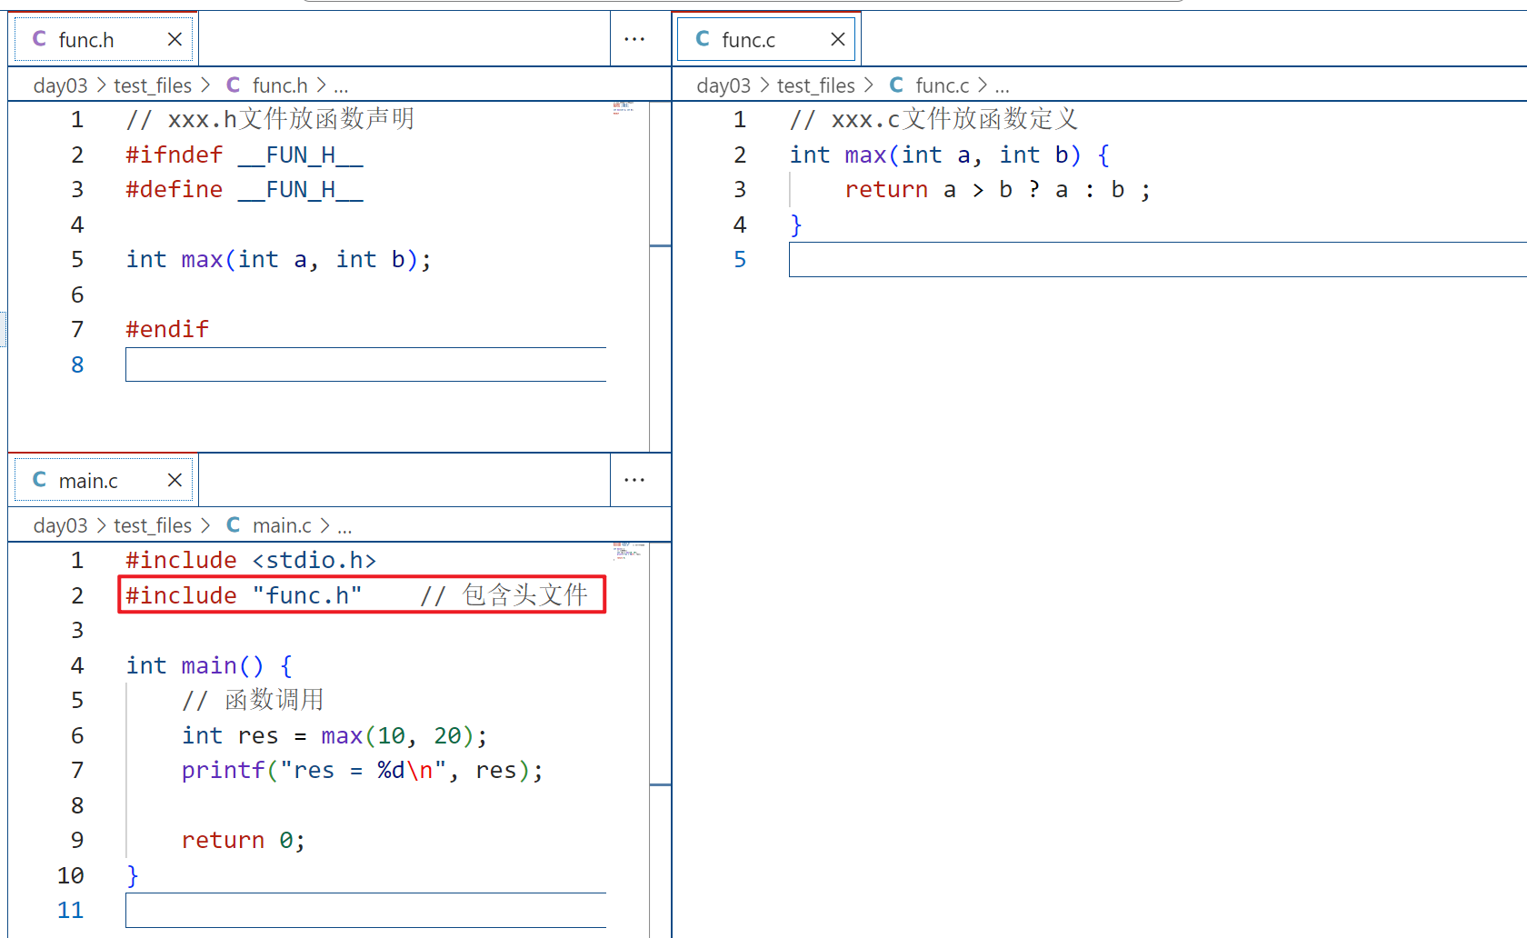This screenshot has width=1527, height=938.
Task: Click test_files breadcrumb in func.h editor
Action: tap(153, 85)
